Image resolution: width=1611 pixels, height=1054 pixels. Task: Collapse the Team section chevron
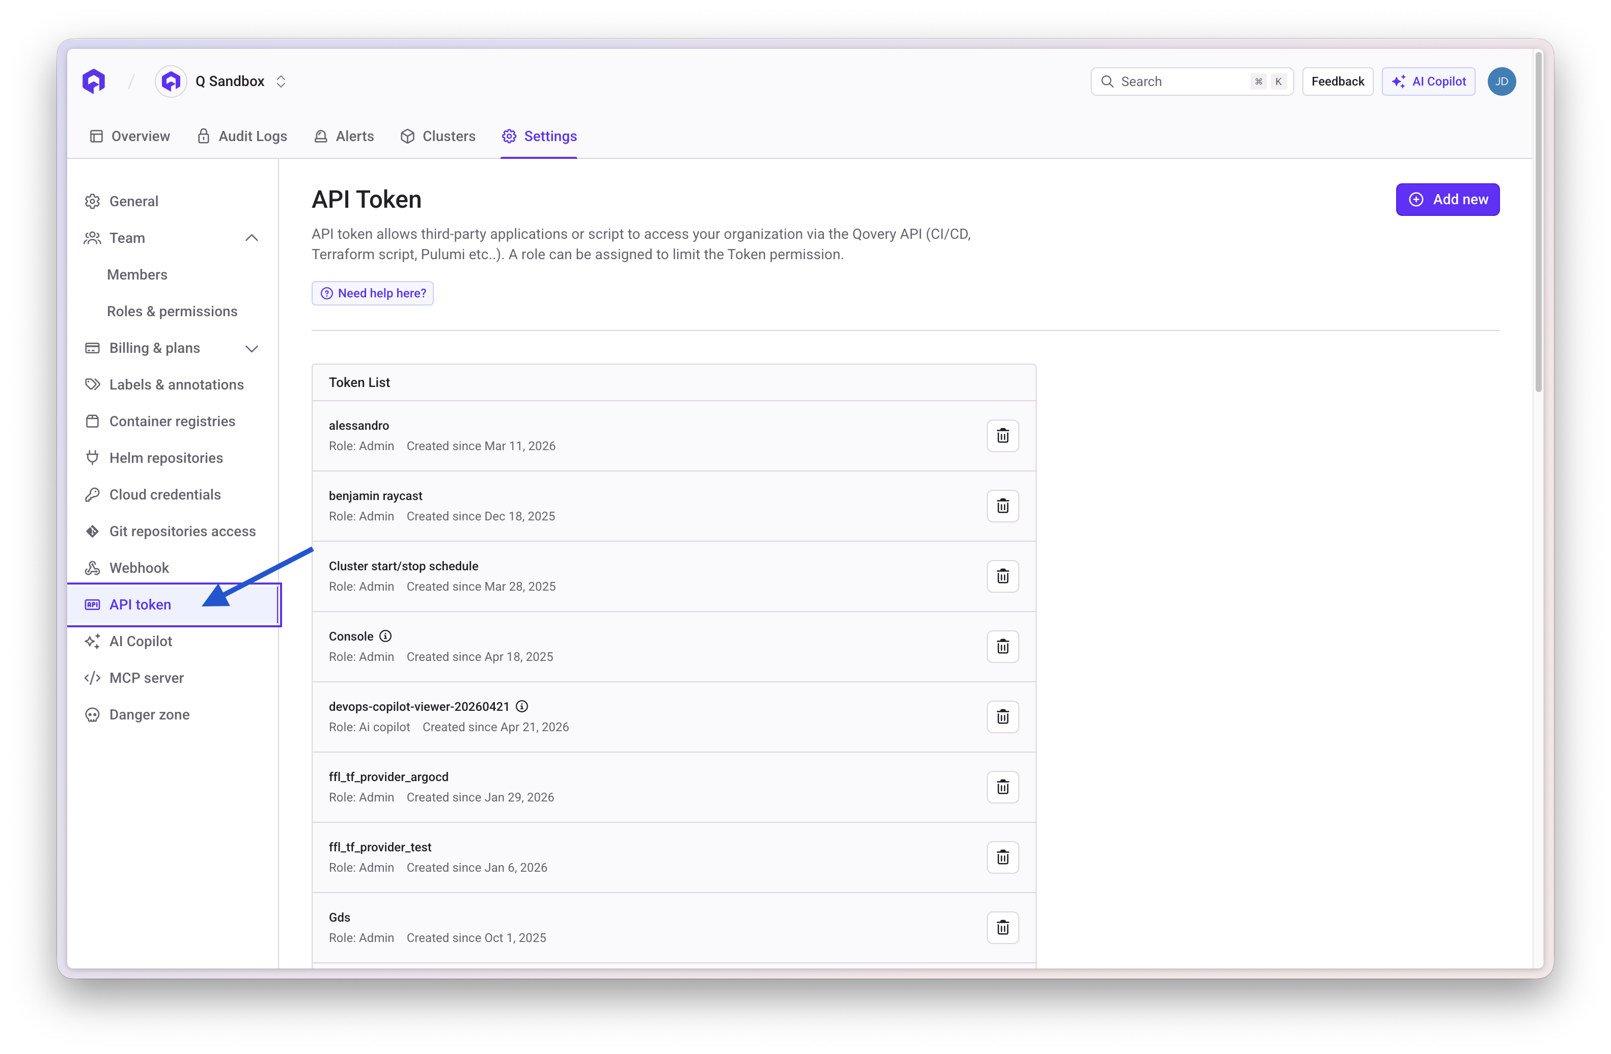point(251,238)
